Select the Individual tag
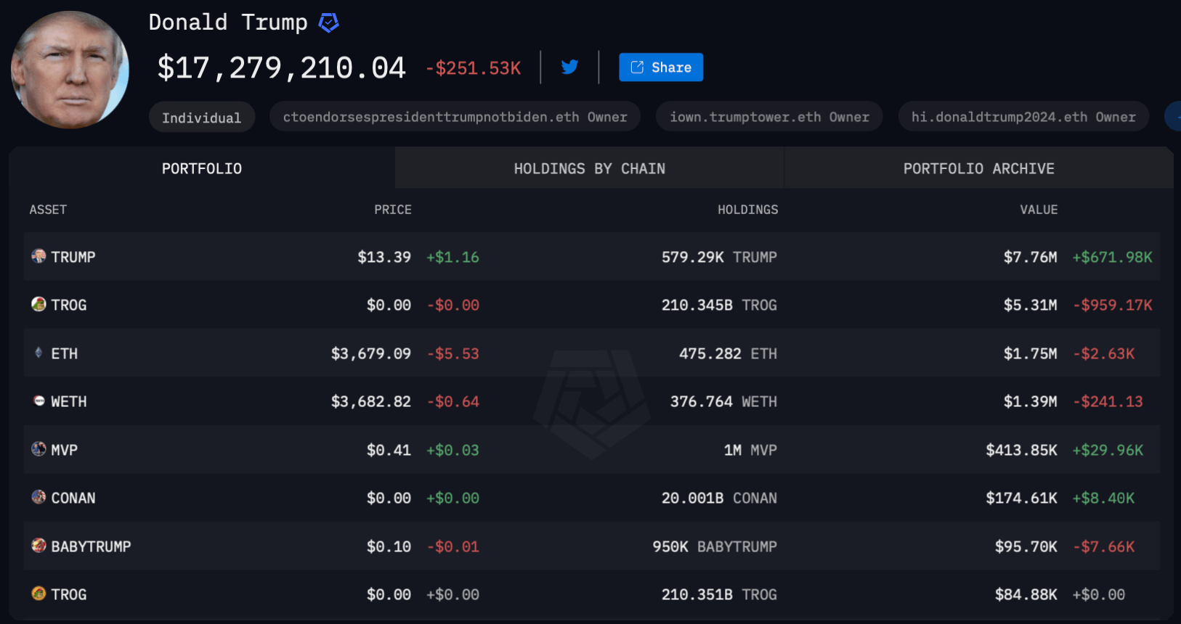 [x=202, y=117]
